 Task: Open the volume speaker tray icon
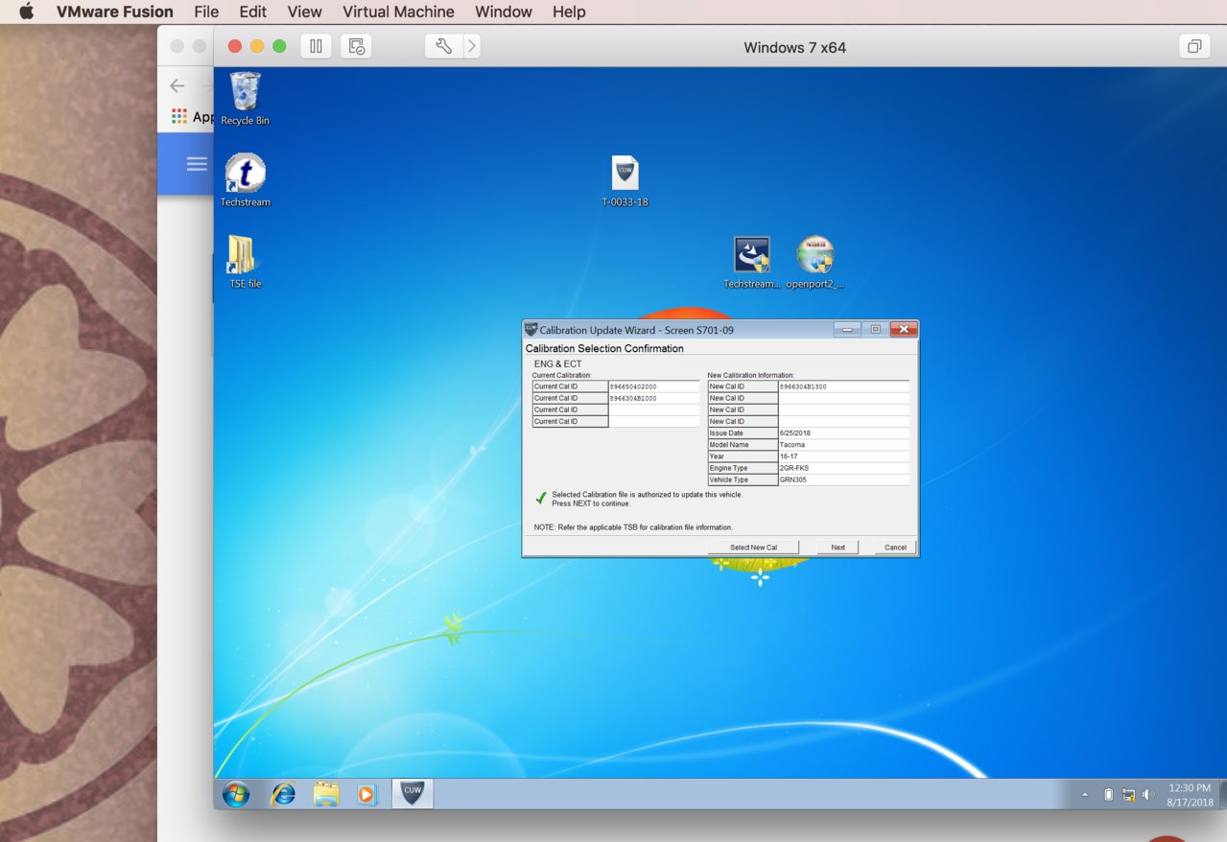1148,795
